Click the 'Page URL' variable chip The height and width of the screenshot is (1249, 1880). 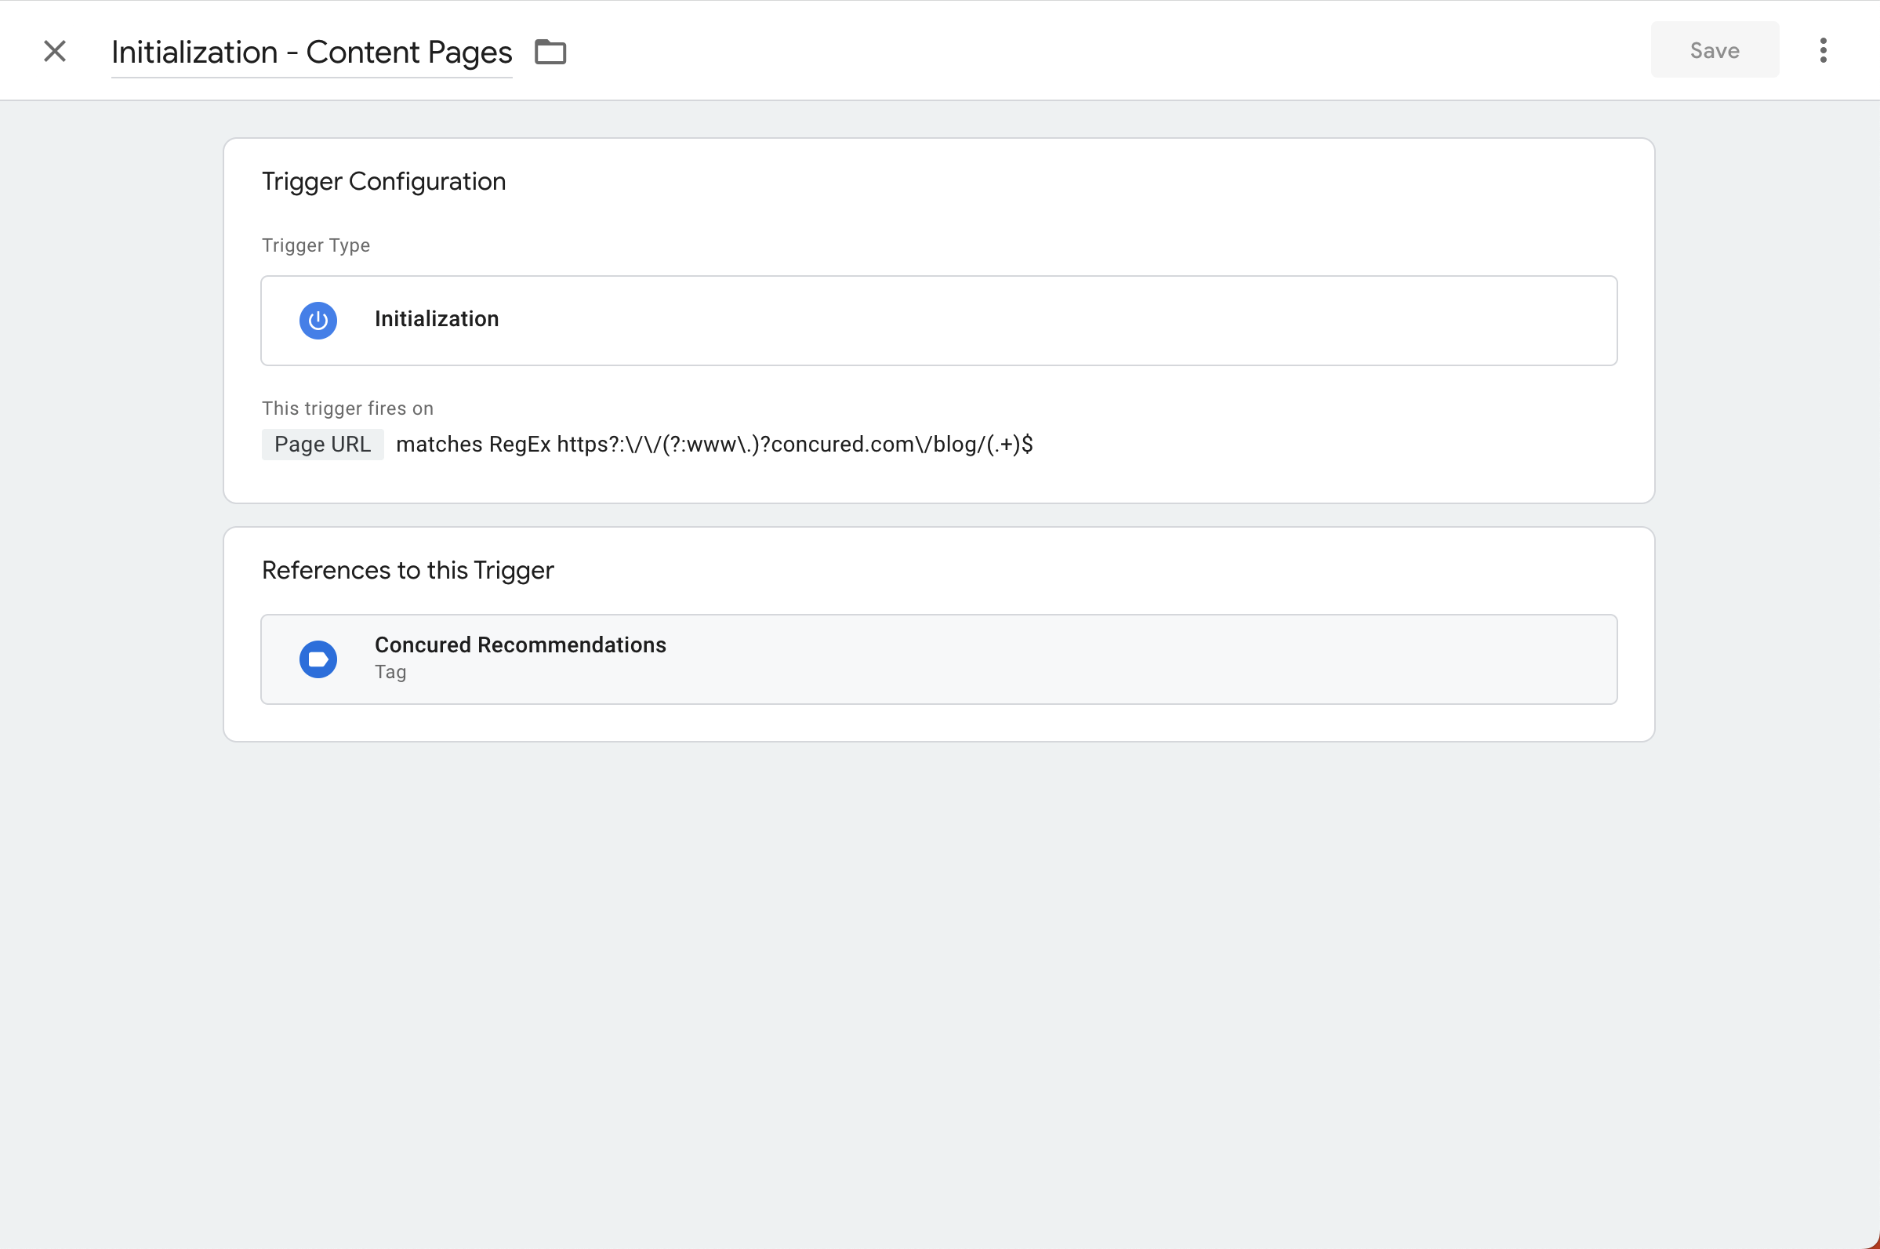pyautogui.click(x=322, y=445)
